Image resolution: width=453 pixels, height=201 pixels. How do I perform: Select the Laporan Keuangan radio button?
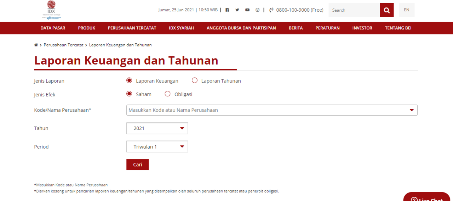click(x=129, y=80)
